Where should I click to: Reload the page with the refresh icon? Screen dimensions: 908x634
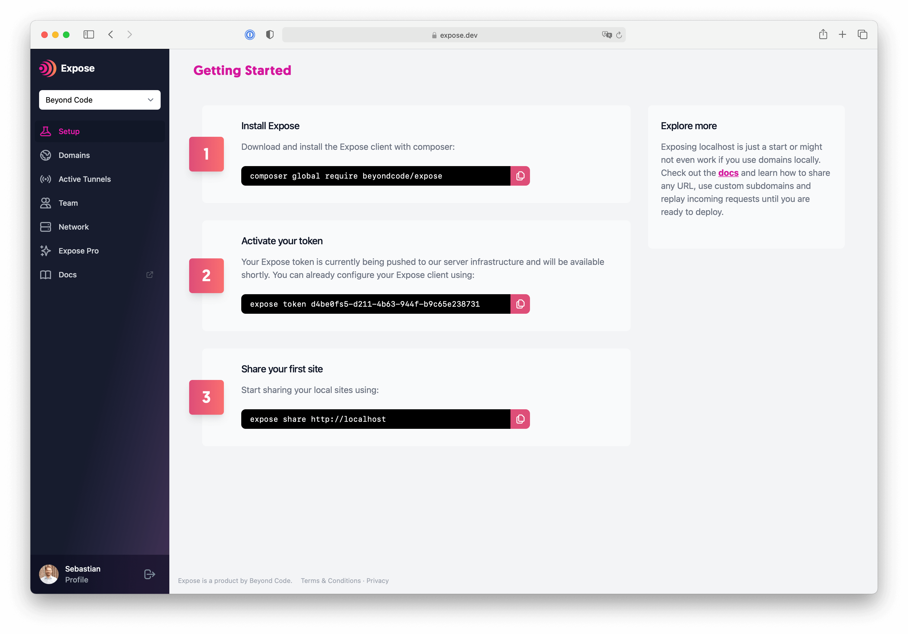pos(619,35)
